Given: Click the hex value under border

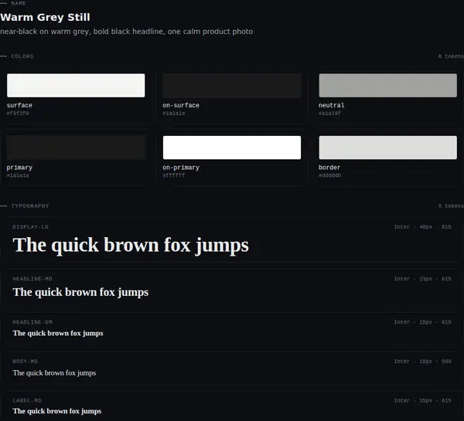Looking at the screenshot, I should [329, 175].
